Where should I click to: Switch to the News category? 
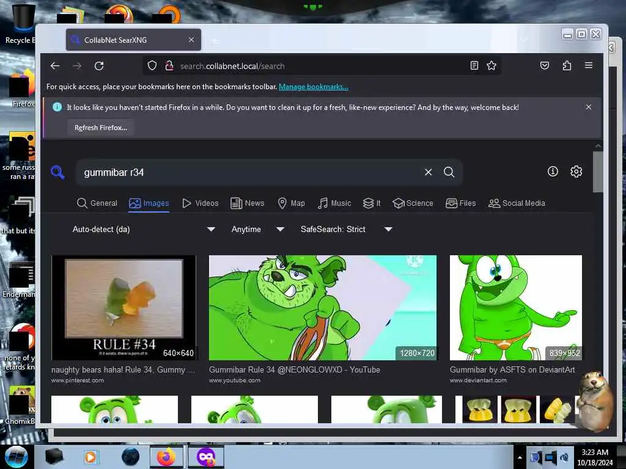tap(248, 203)
